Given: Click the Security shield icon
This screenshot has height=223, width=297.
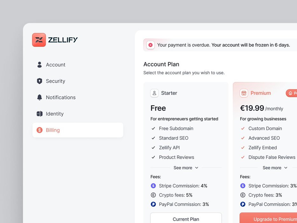Looking at the screenshot, I should (x=39, y=81).
